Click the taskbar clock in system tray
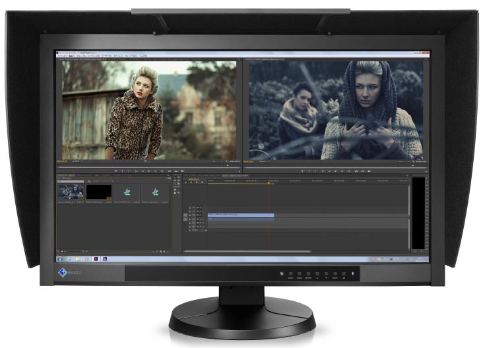Screen dimensions: 483x348 [x=420, y=260]
